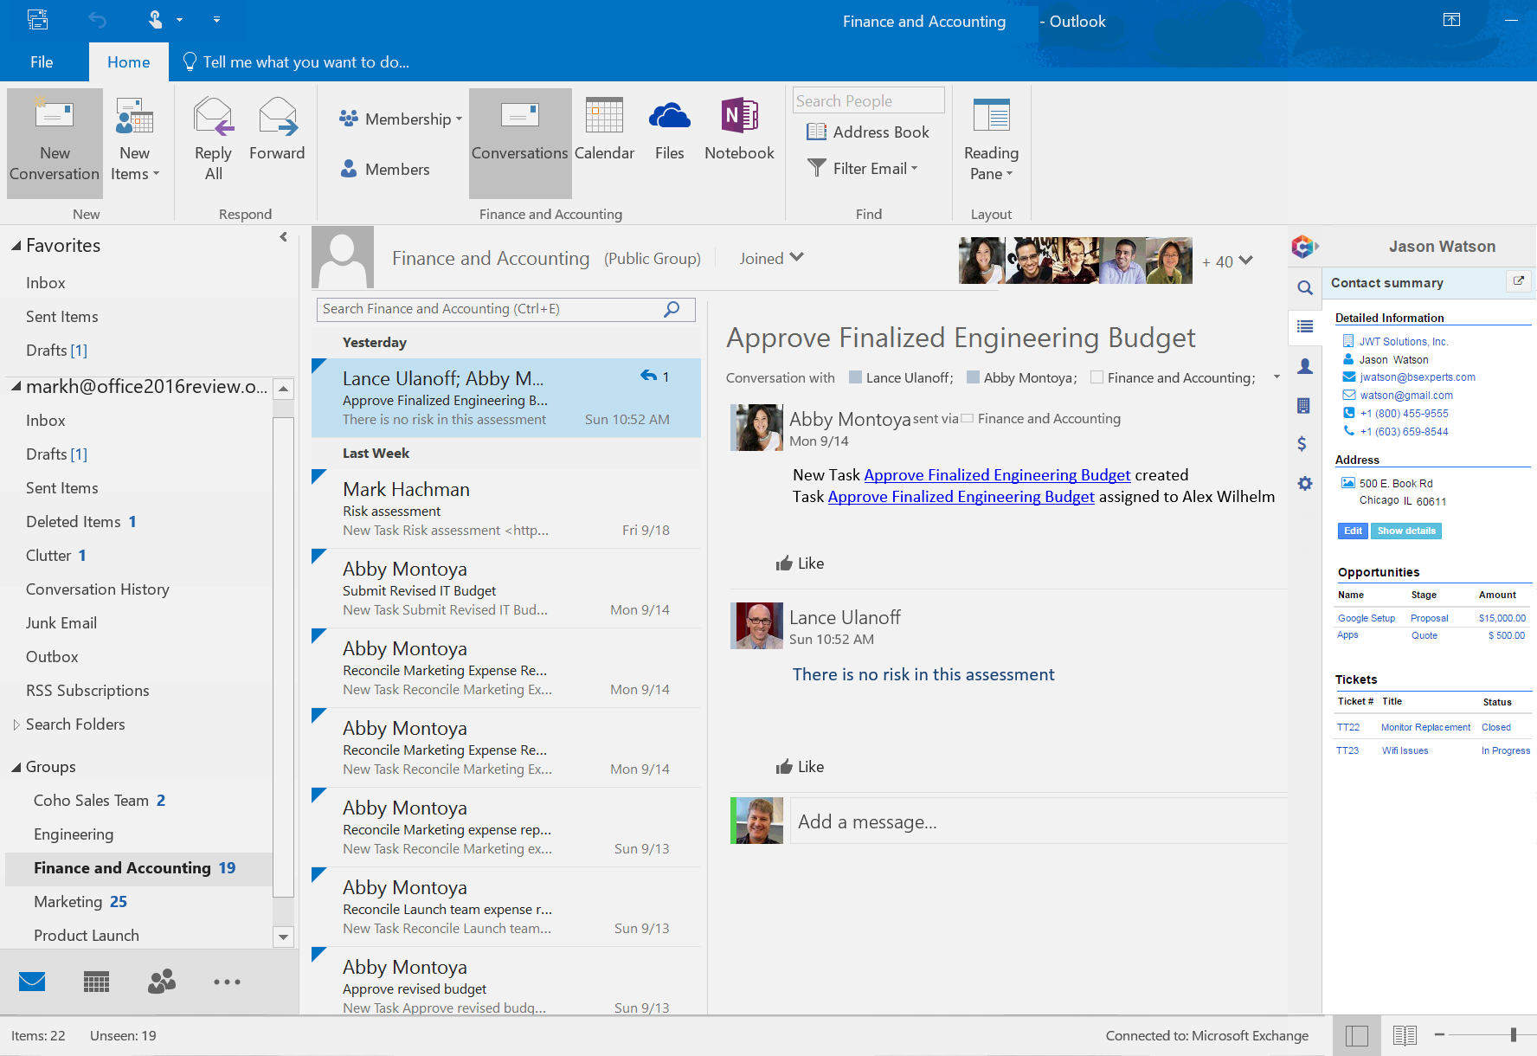Screen dimensions: 1537x1056
Task: Open the list view icon in contact sidebar
Action: (x=1304, y=326)
